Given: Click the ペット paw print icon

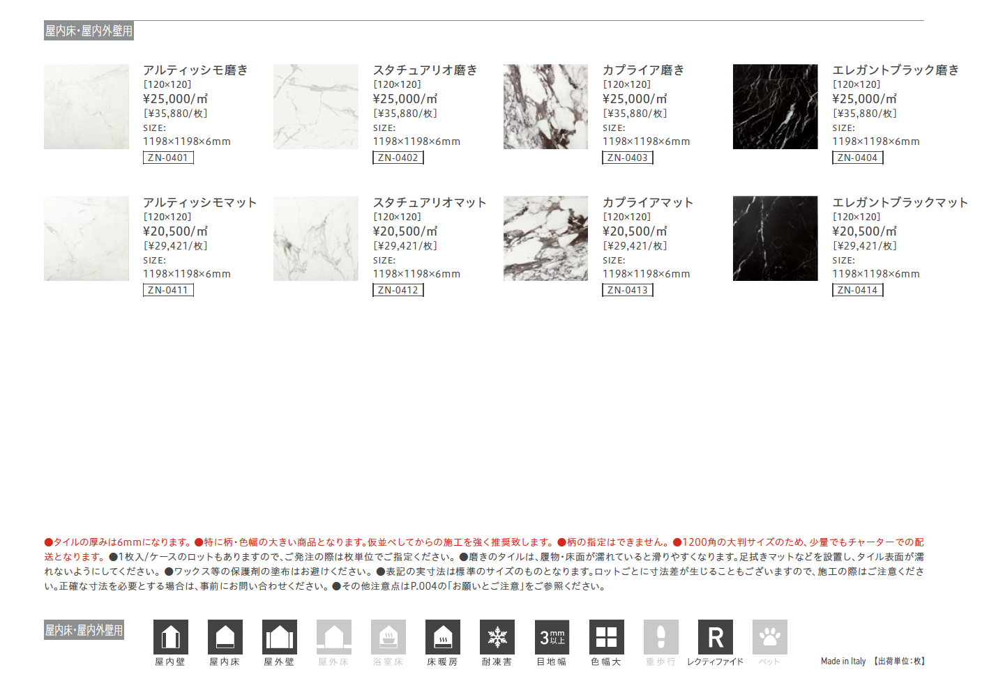Looking at the screenshot, I should pyautogui.click(x=770, y=637).
